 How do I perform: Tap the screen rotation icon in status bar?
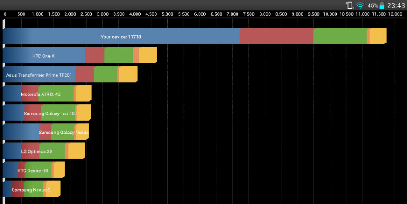click(x=350, y=5)
